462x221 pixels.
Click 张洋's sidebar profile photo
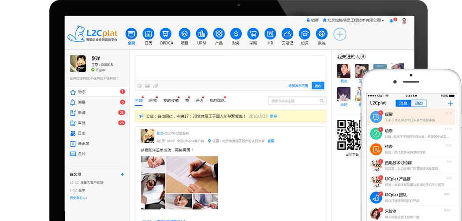78,63
